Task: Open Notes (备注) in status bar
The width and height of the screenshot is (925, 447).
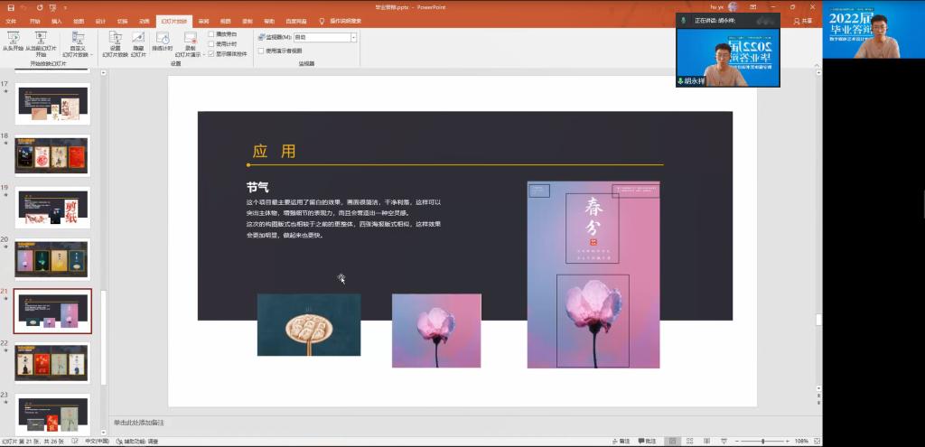Action: tap(621, 441)
